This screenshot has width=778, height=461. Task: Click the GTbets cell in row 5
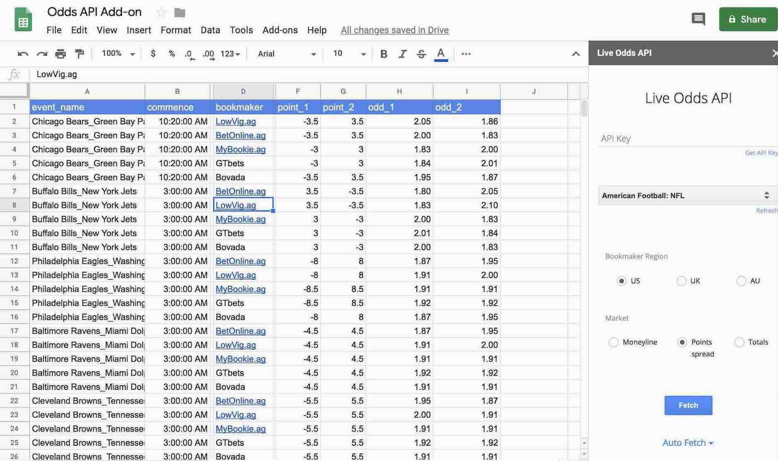[x=243, y=163]
